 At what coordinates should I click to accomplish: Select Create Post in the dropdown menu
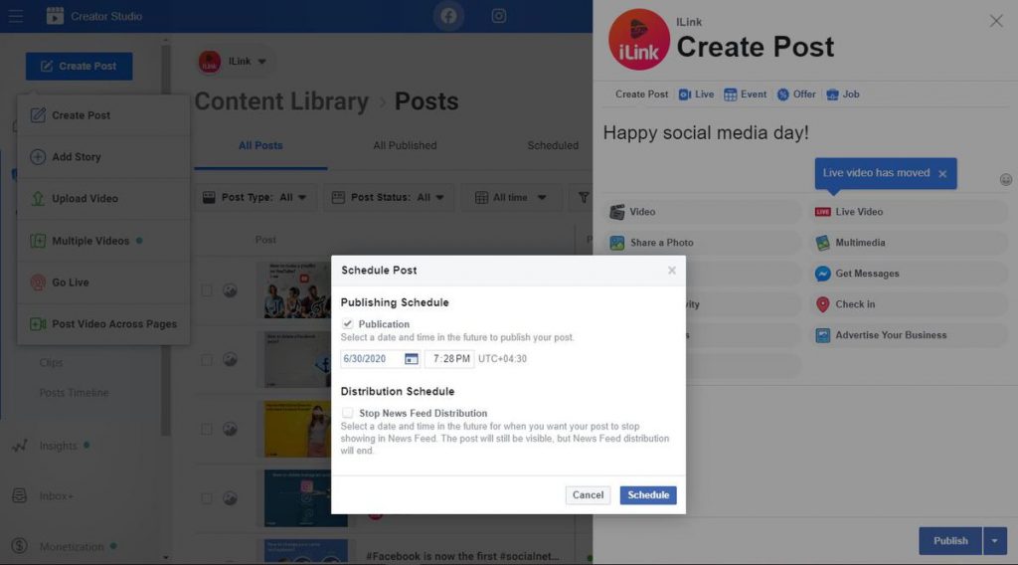coord(103,115)
